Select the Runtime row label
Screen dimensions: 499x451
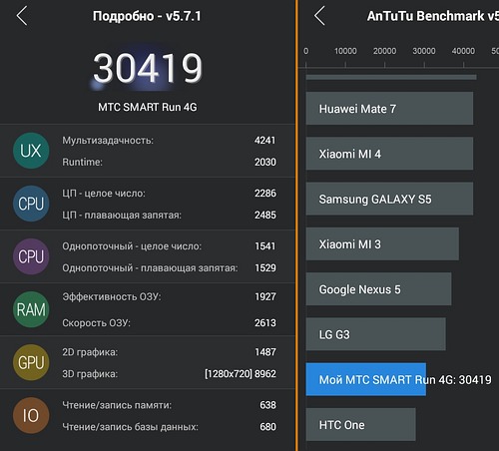tap(82, 162)
